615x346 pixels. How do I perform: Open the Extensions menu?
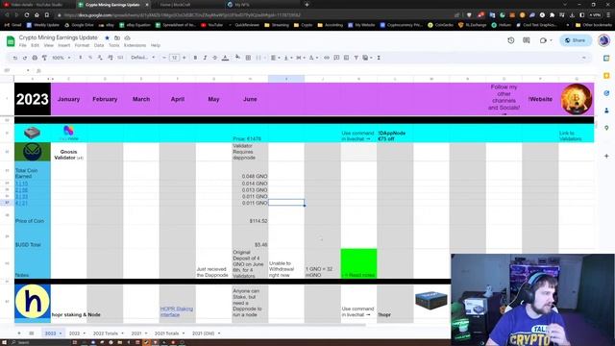tap(135, 45)
